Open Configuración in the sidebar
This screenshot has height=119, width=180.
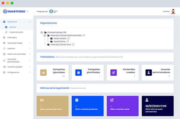pyautogui.click(x=13, y=72)
